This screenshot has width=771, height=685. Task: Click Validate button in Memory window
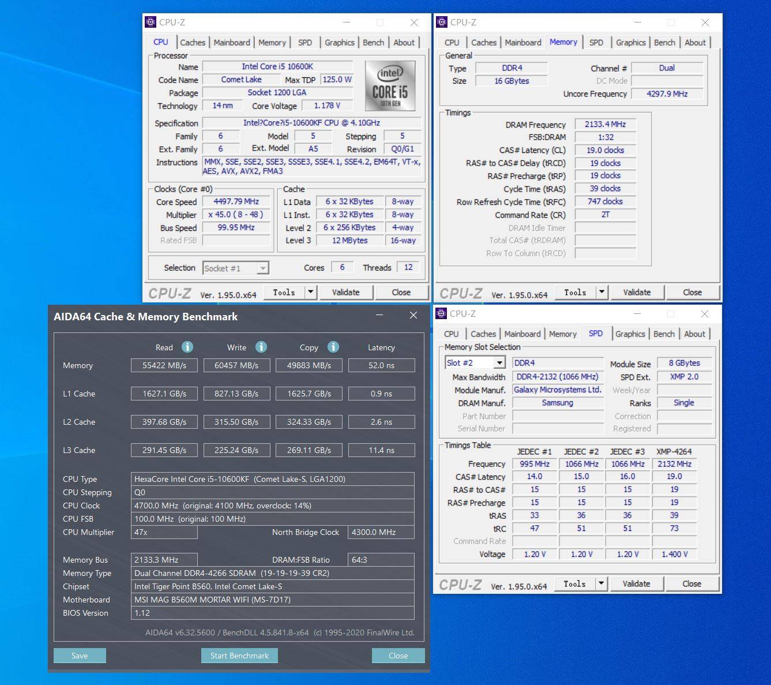click(x=637, y=292)
